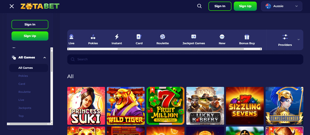Collapse the All Games sidebar section
This screenshot has height=135, width=310.
click(45, 58)
